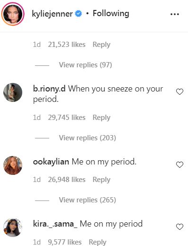Reply to the comment with 21,523 likes
188x246 pixels.
(x=101, y=45)
